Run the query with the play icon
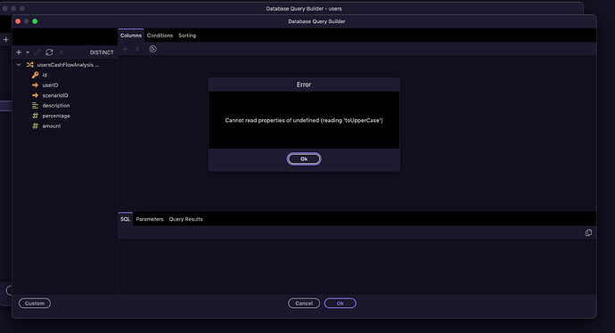 (152, 49)
